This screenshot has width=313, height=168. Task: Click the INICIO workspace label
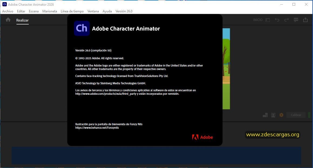click(258, 20)
